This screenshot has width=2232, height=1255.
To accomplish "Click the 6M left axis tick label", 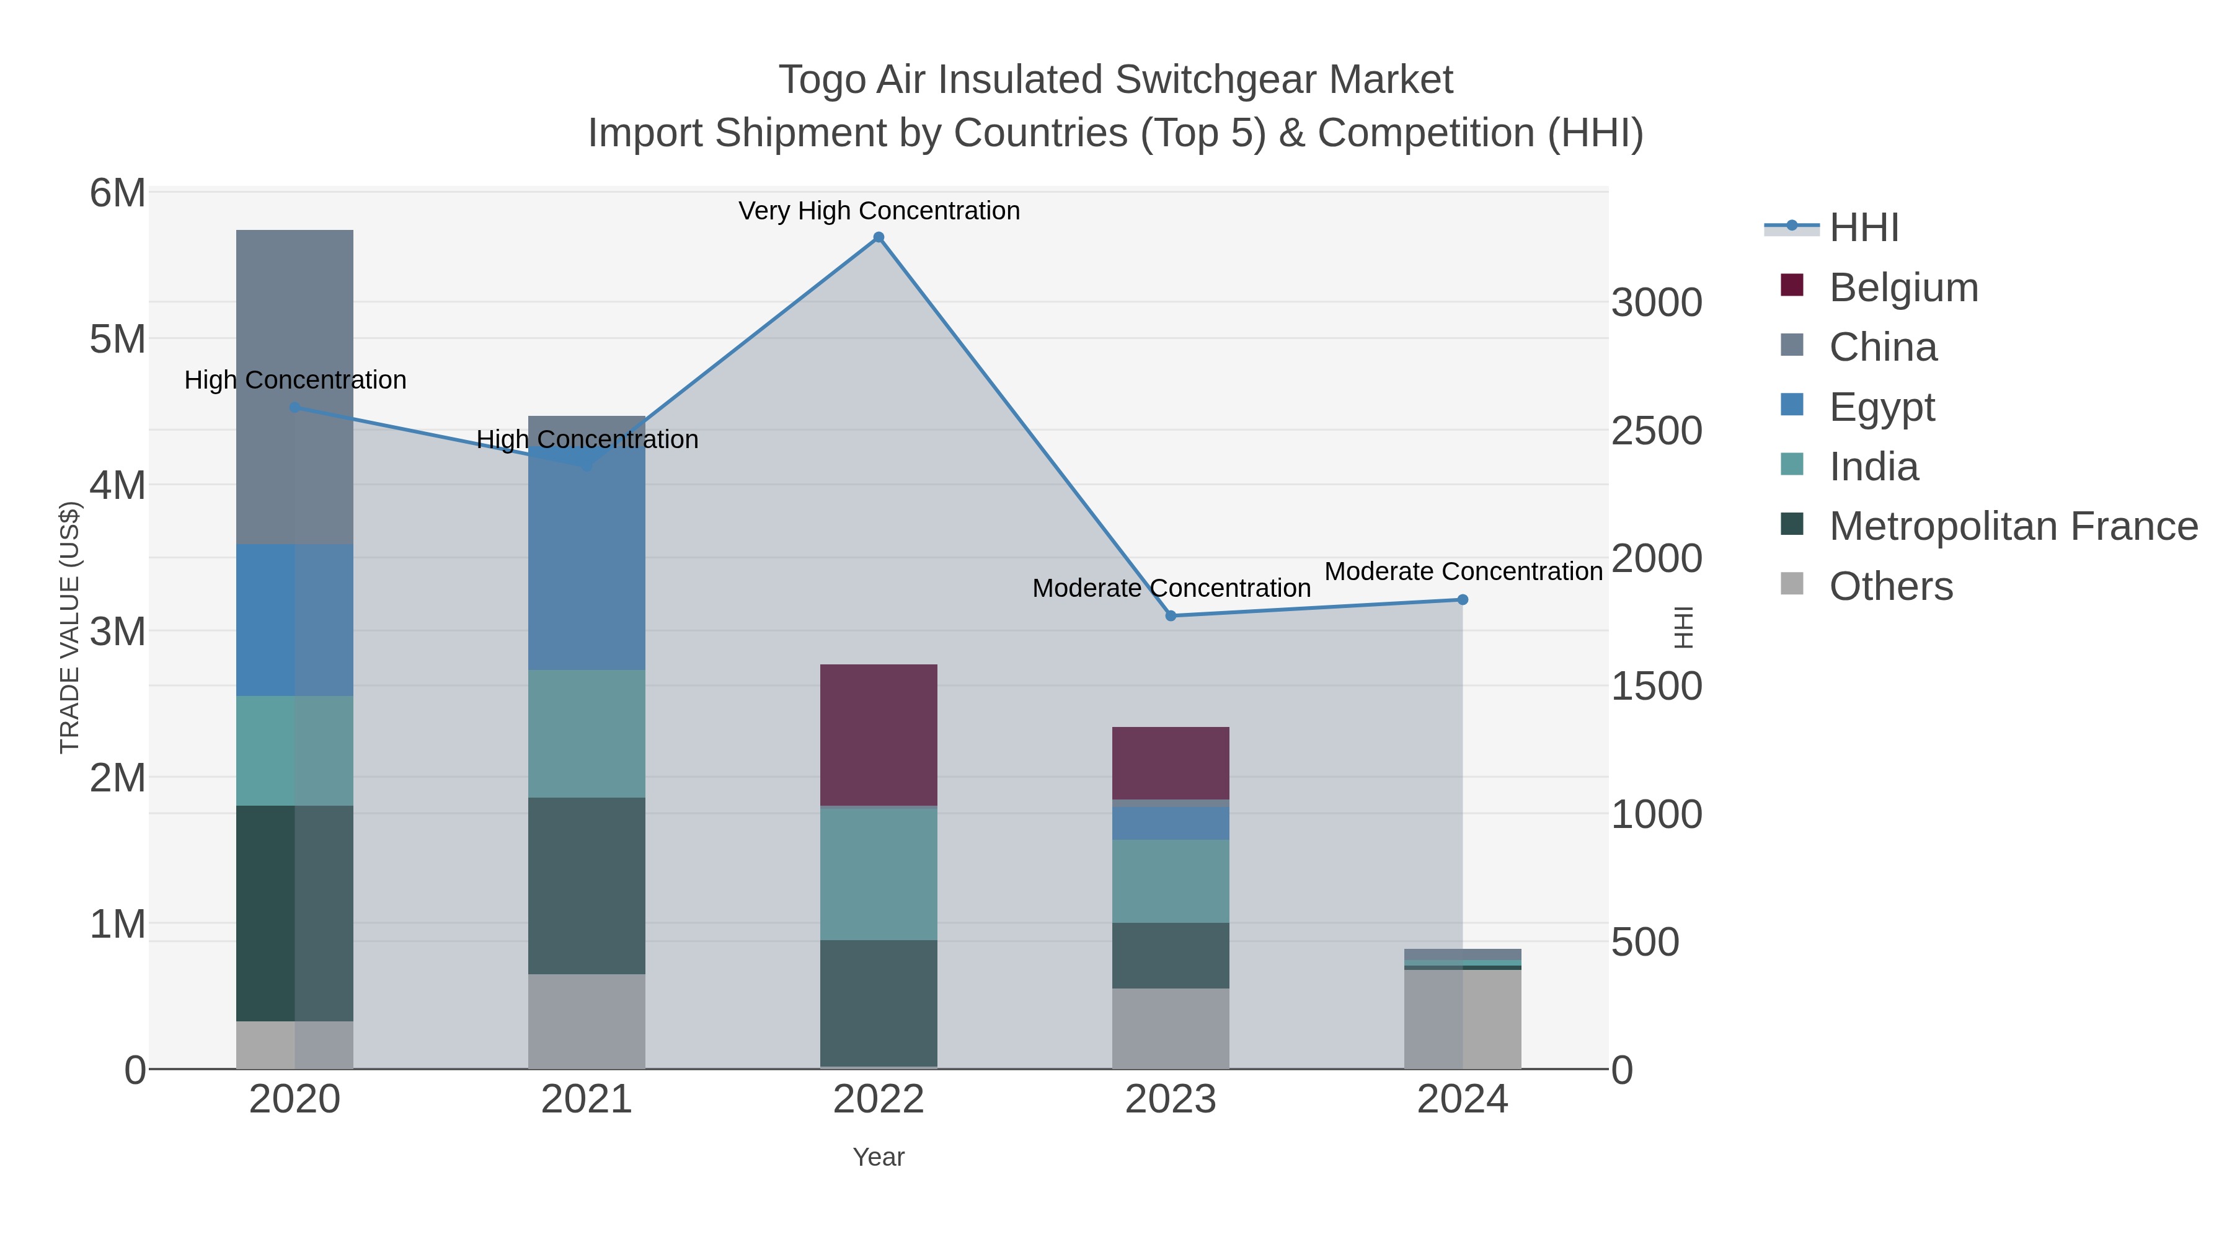I will pyautogui.click(x=118, y=193).
